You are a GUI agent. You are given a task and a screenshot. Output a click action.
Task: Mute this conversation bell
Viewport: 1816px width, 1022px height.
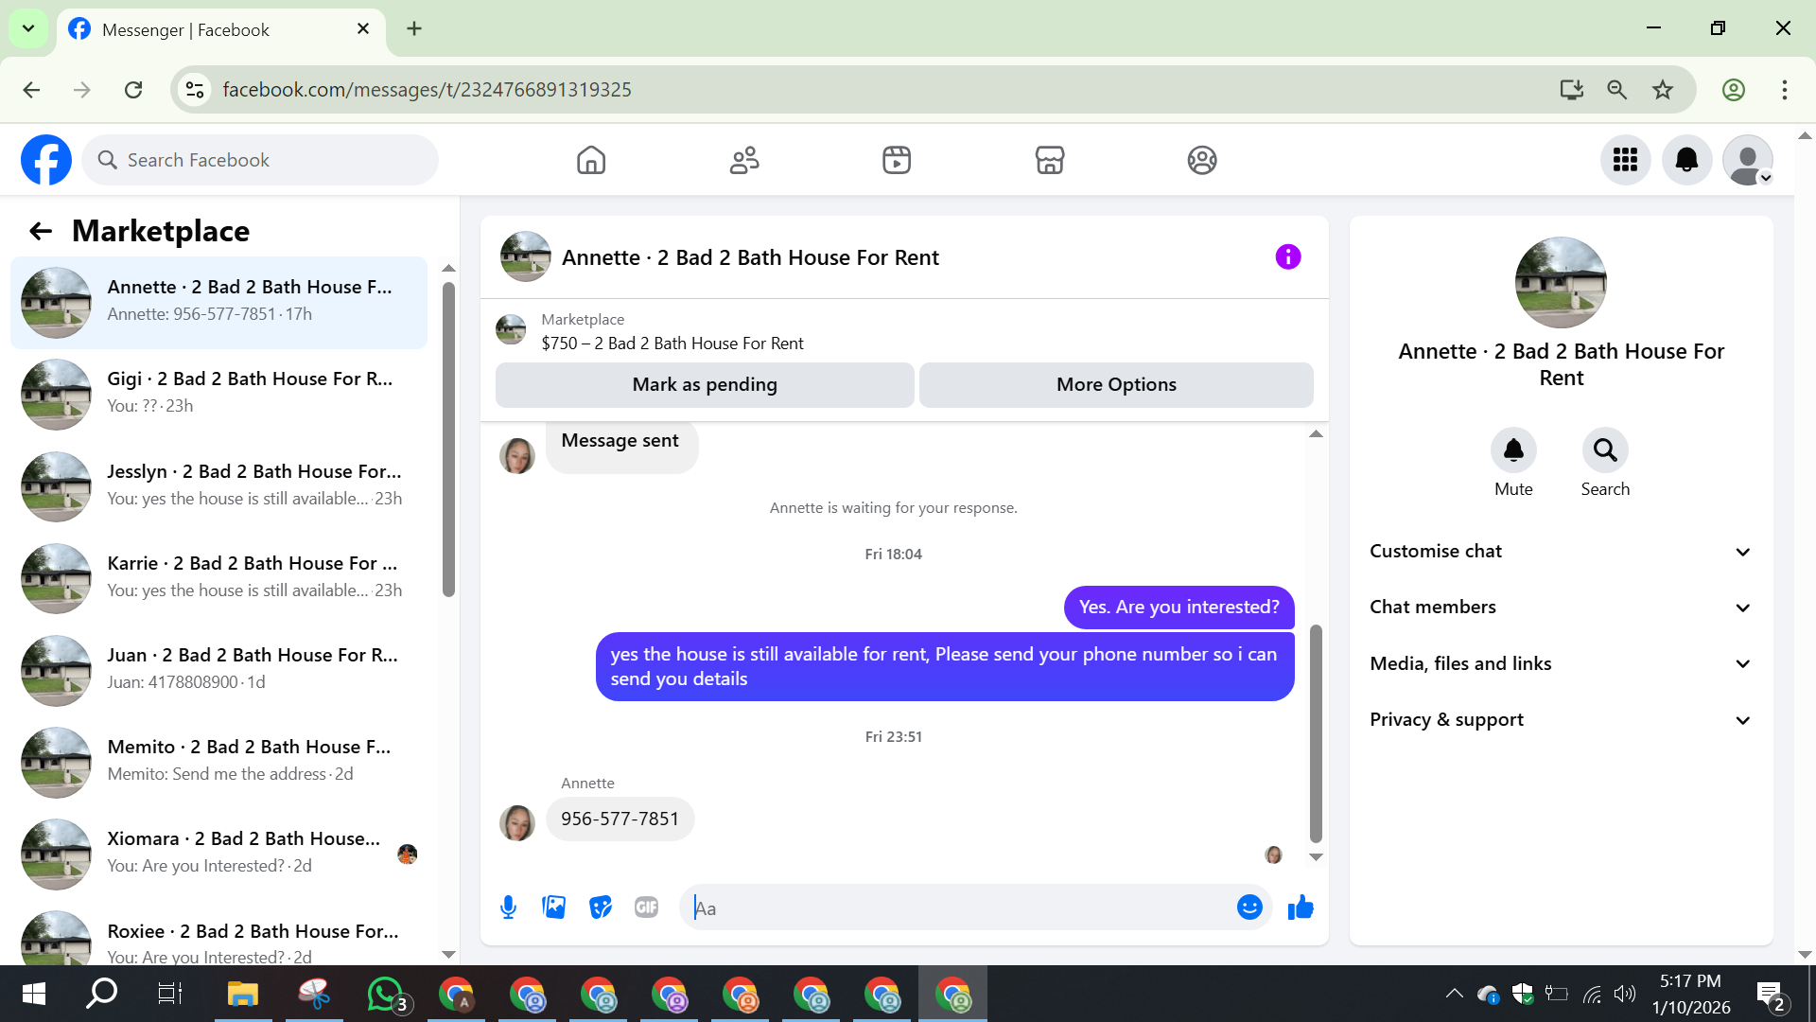(1513, 450)
